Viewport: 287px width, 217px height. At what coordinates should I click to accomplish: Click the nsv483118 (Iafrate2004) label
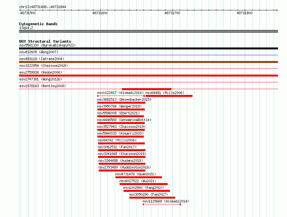[x=42, y=59]
